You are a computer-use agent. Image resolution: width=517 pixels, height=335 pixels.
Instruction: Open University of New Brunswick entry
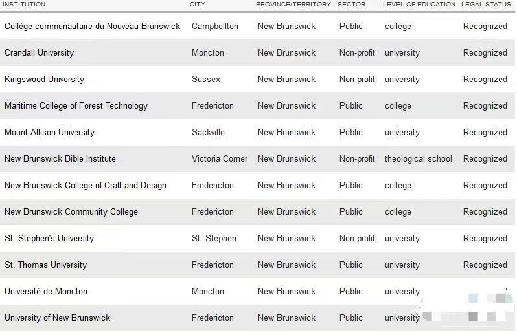(58, 318)
